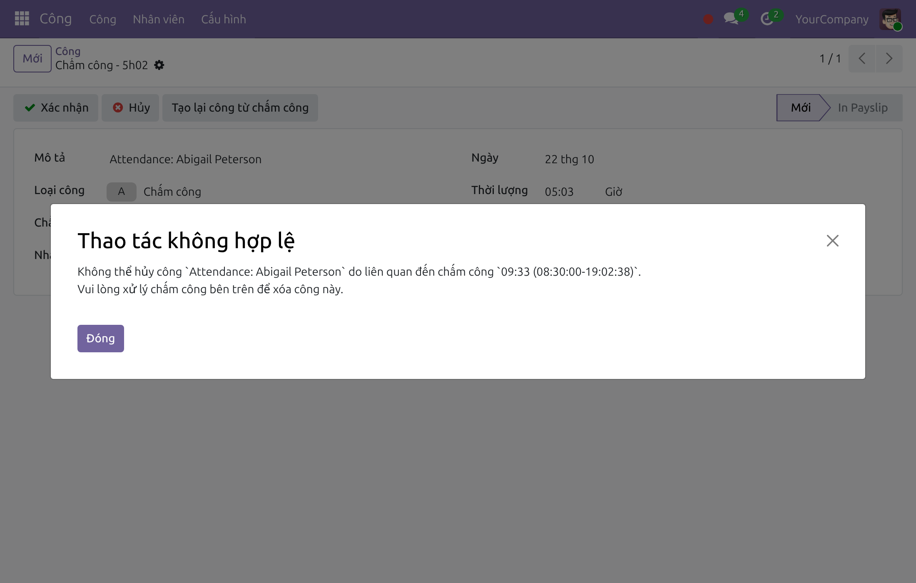Click the Đóng button in dialog
Viewport: 916px width, 583px height.
coord(101,339)
